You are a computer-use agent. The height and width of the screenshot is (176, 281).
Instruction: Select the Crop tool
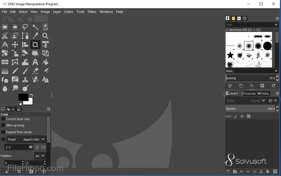(x=35, y=44)
